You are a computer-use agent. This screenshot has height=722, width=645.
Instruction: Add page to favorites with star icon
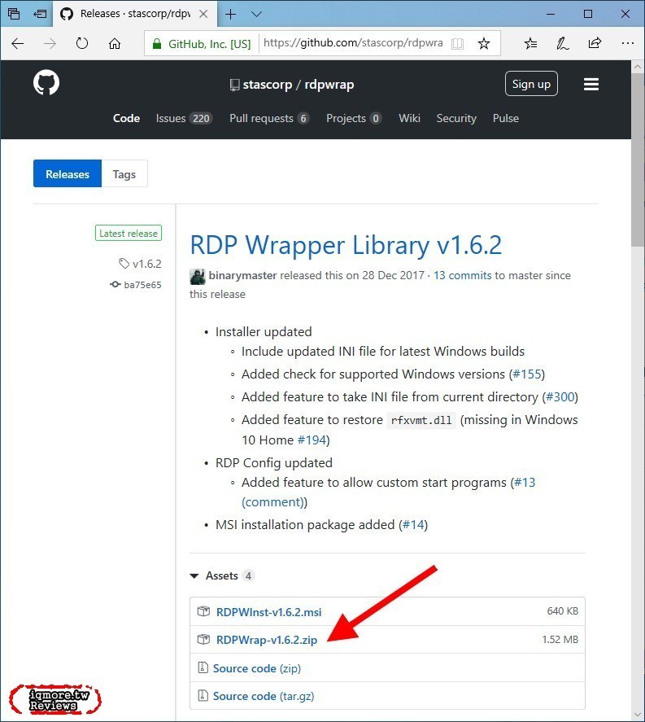coord(484,43)
